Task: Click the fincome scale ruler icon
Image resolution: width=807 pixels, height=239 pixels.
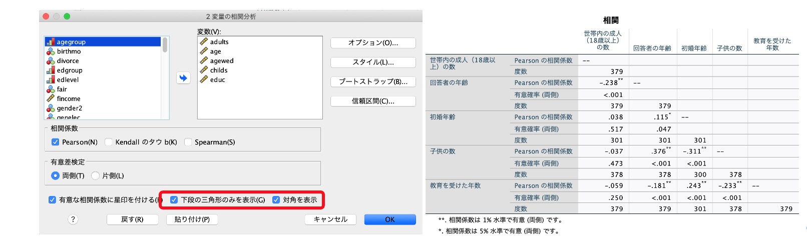Action: [x=51, y=98]
